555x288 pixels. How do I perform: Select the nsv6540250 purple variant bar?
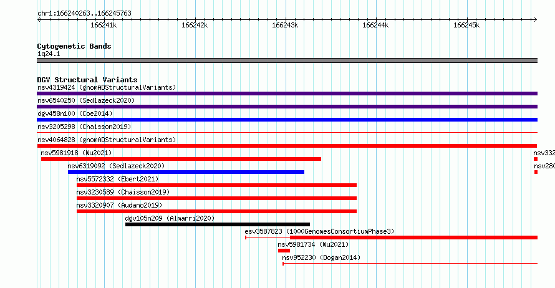[x=287, y=107]
